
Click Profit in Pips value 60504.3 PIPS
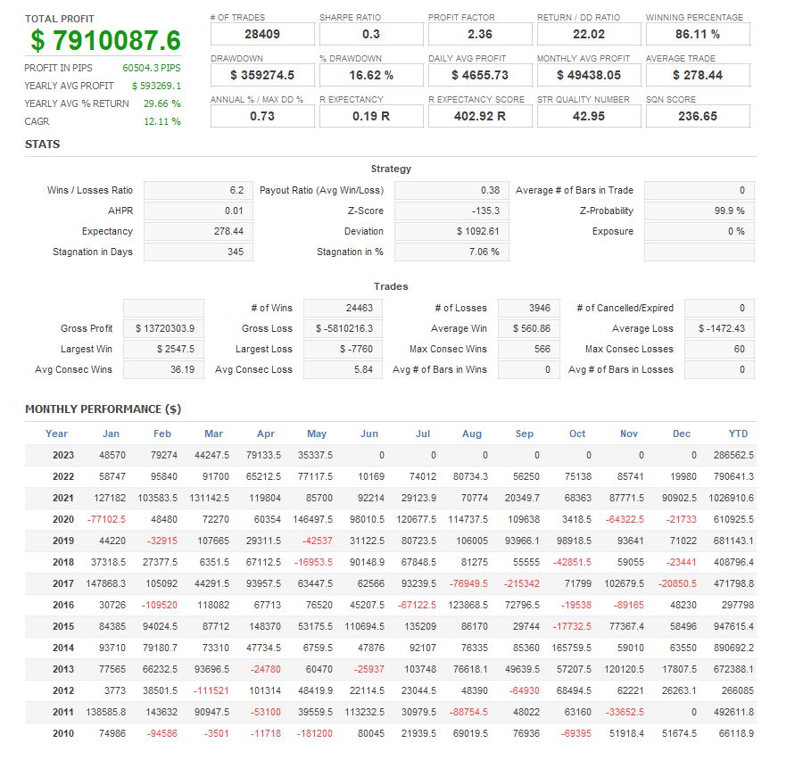(x=152, y=68)
